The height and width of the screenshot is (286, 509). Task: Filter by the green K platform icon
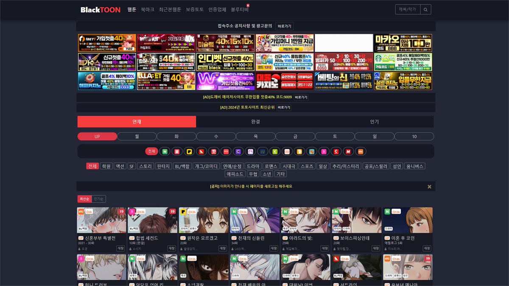pyautogui.click(x=275, y=151)
